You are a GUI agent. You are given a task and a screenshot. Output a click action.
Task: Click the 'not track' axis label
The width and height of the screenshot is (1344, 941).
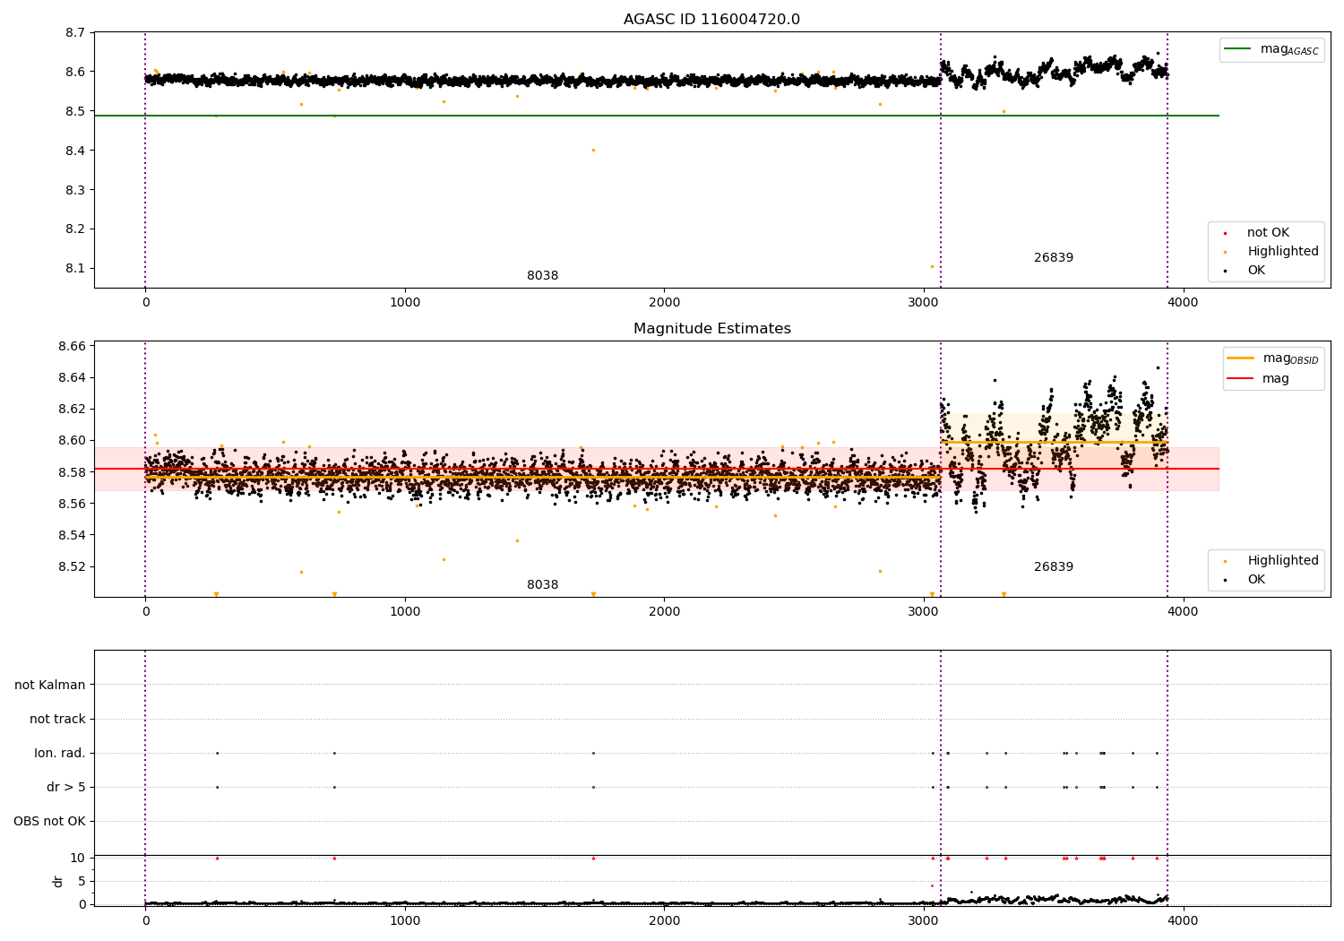pos(57,720)
